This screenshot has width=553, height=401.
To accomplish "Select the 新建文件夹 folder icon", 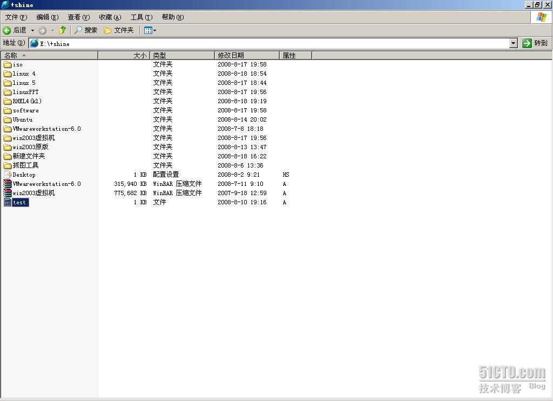I will coord(8,156).
